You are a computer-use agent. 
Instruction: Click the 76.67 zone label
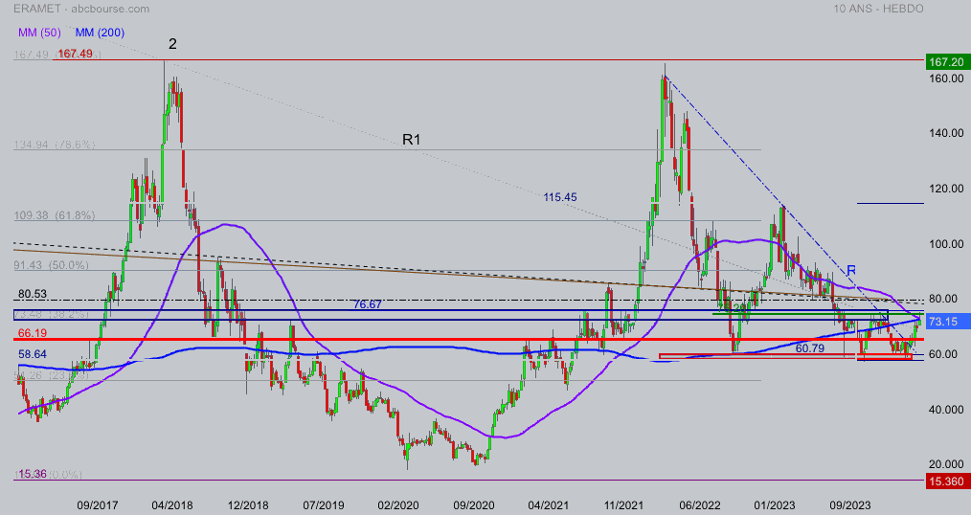(367, 304)
